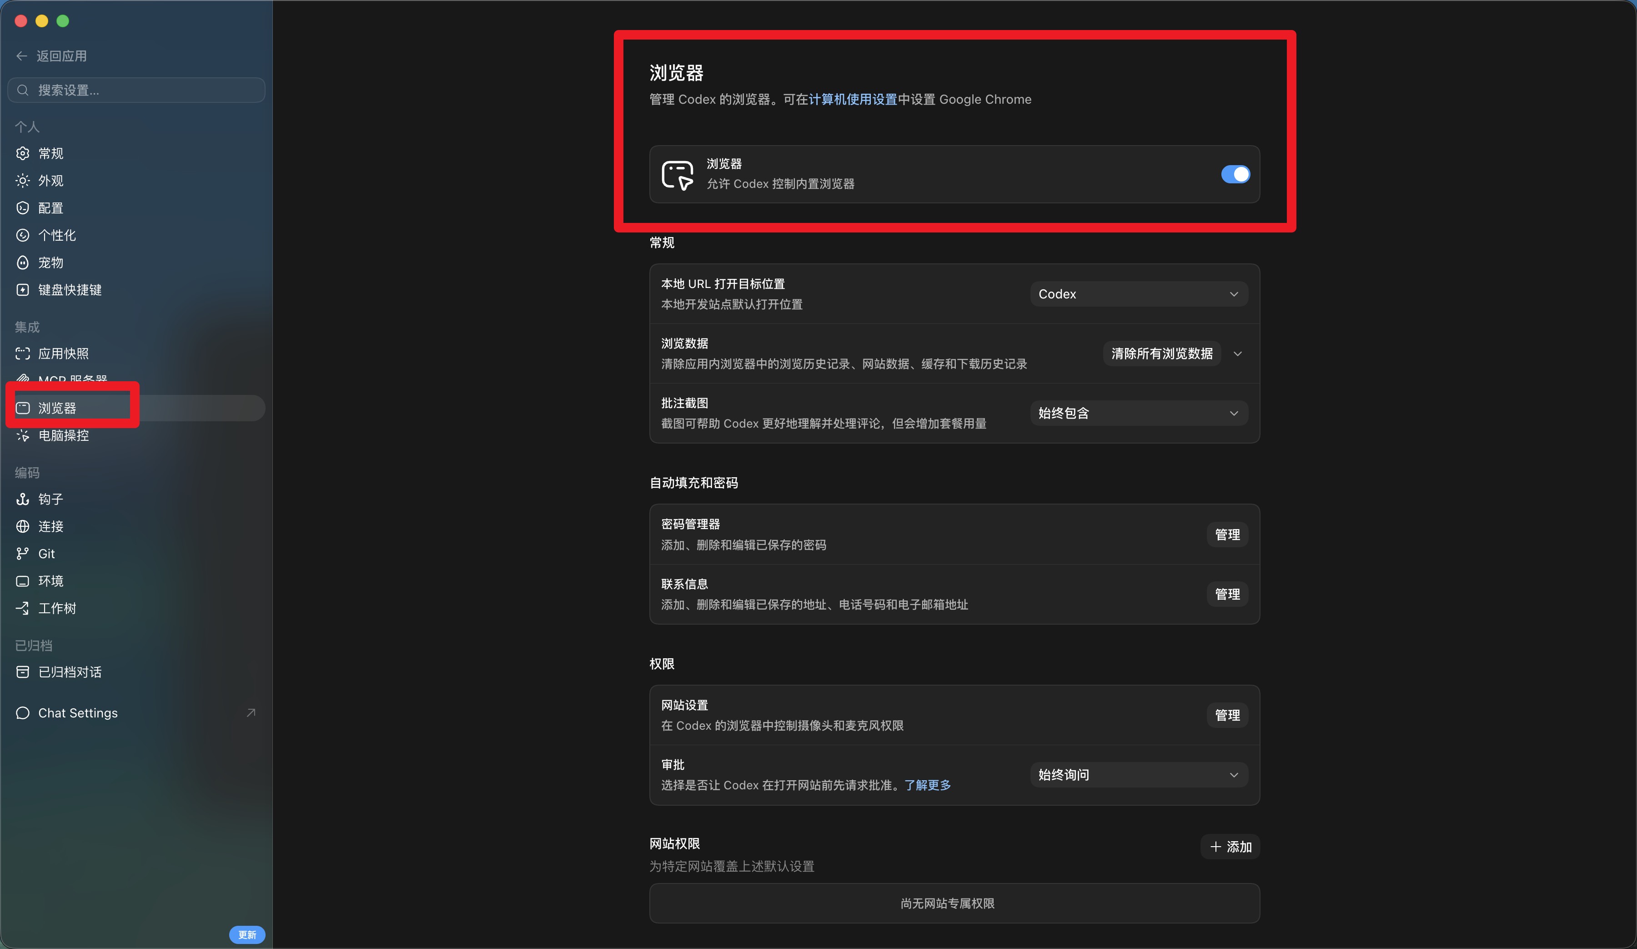Select 应用快照 in the sidebar
Image resolution: width=1637 pixels, height=949 pixels.
click(136, 353)
